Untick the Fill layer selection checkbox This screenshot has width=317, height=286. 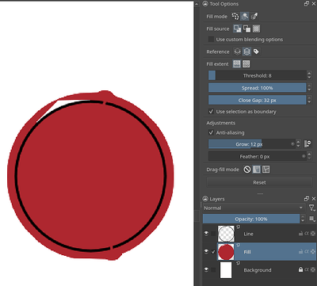click(213, 252)
